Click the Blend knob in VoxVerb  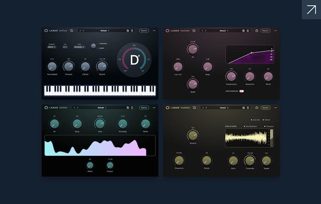[90, 165]
